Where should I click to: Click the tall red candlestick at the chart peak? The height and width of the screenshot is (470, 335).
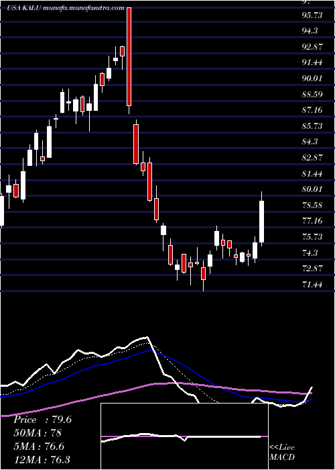coord(129,56)
